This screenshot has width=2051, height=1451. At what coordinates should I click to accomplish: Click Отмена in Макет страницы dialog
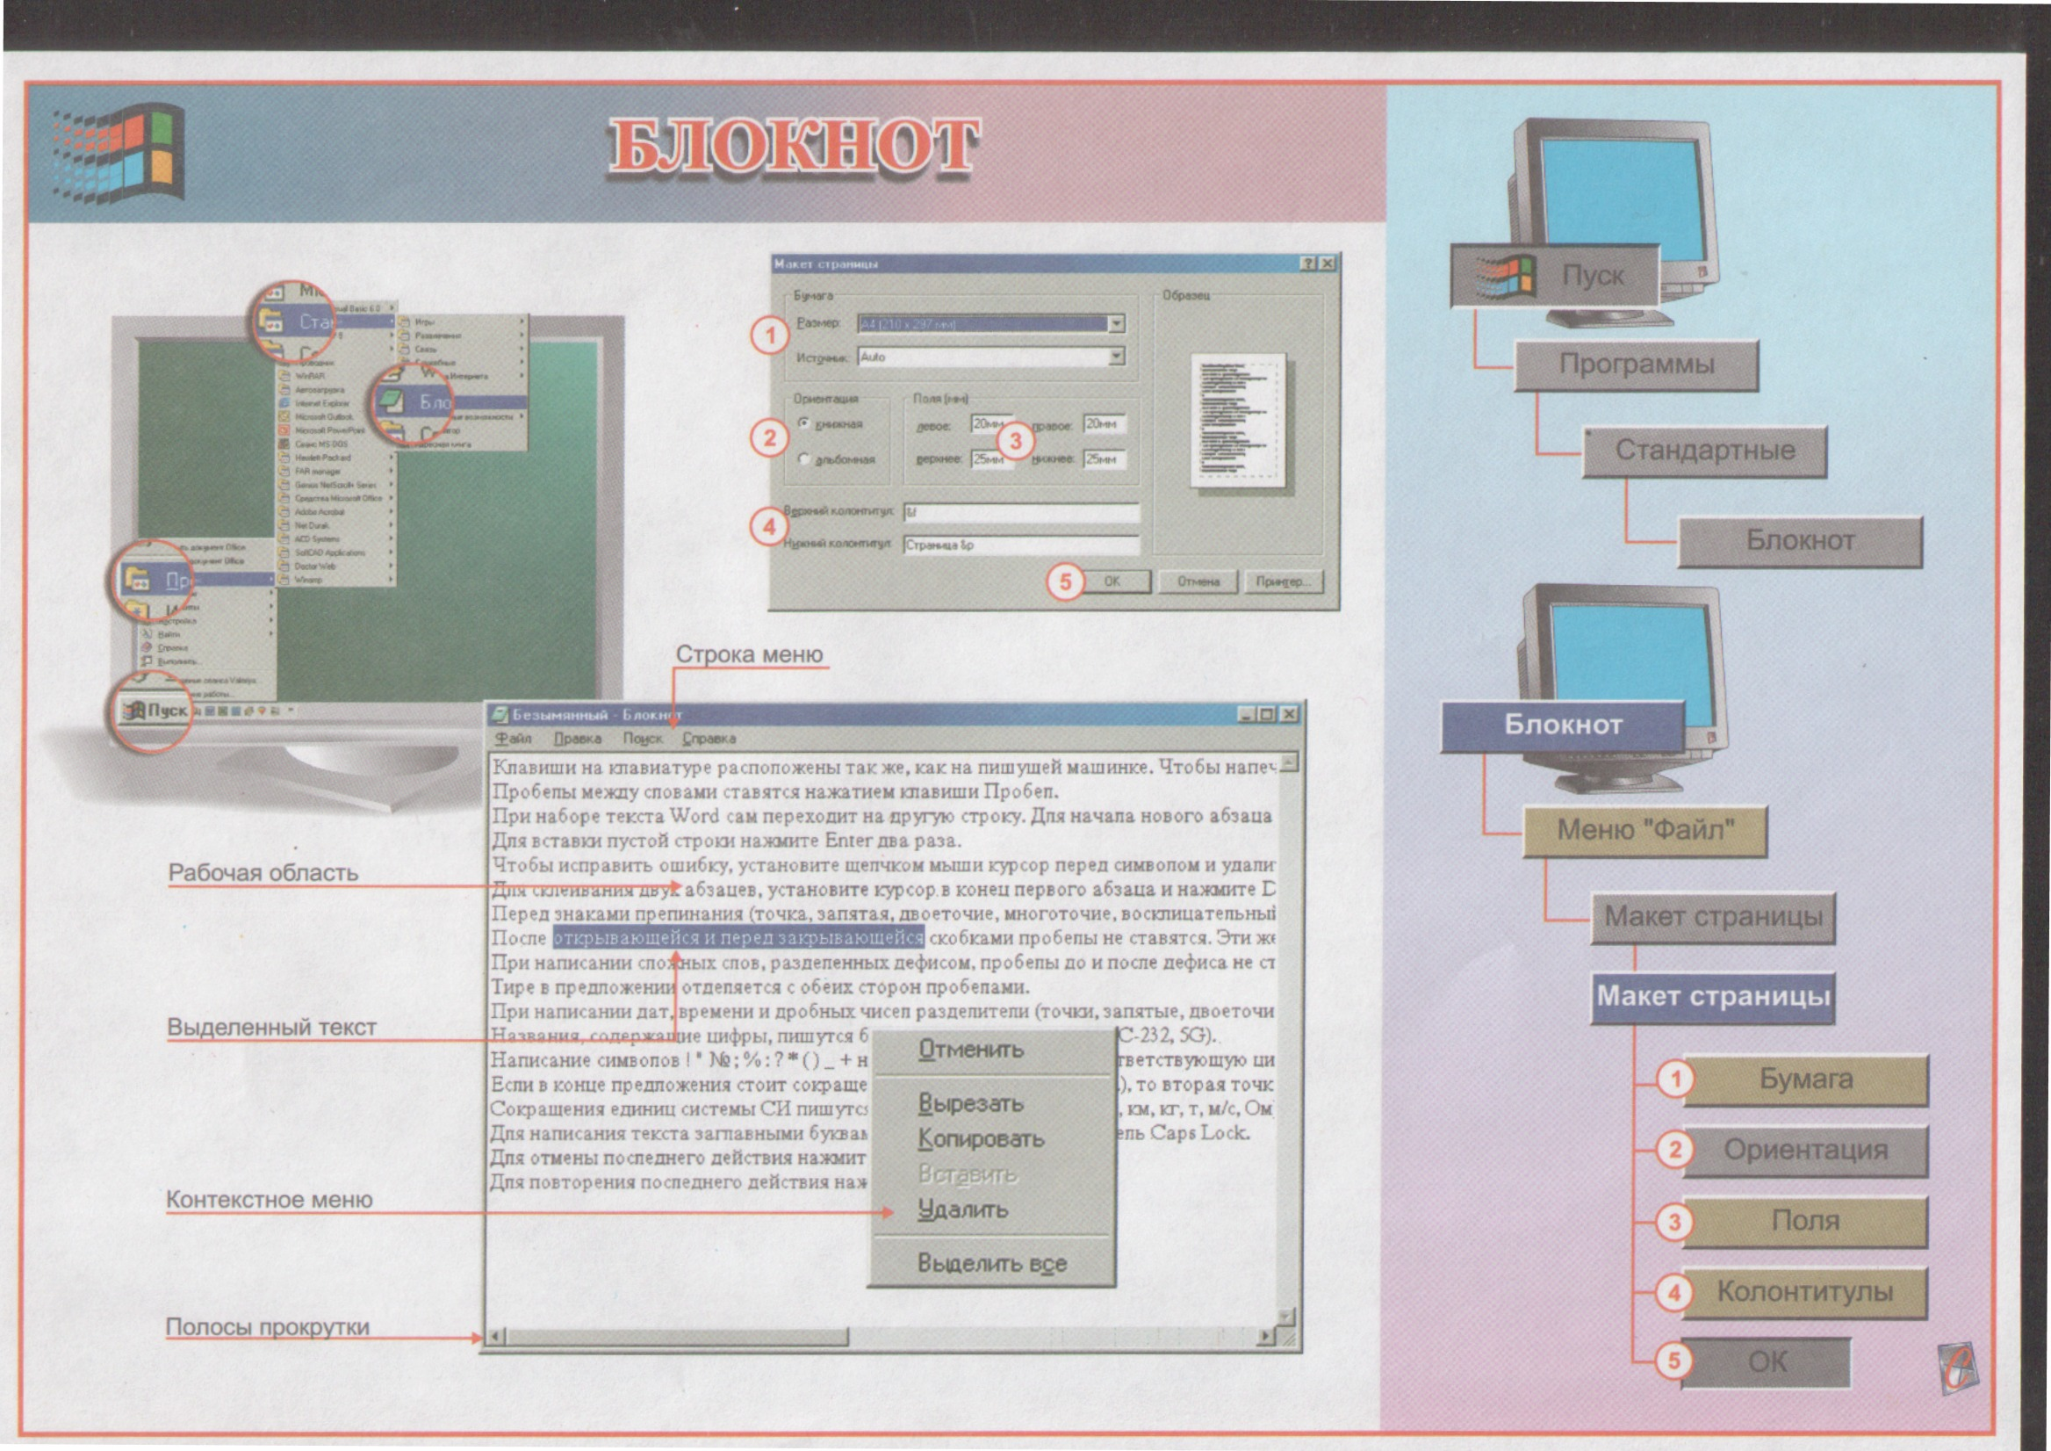[1198, 581]
